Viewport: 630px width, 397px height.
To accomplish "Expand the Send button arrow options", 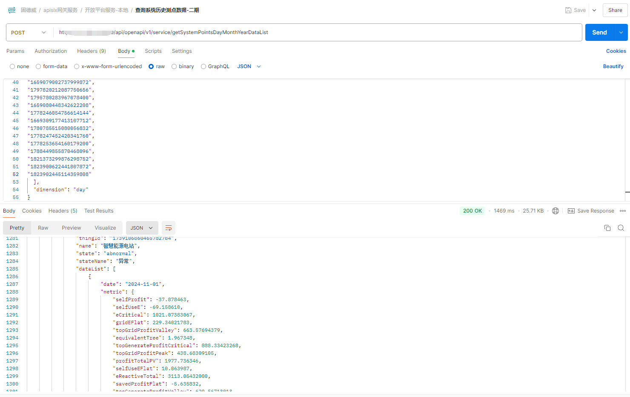I will 621,32.
